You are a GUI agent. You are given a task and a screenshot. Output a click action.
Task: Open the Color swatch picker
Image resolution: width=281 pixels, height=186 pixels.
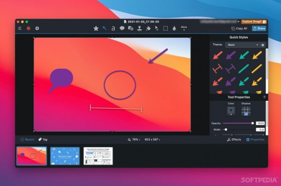231,111
